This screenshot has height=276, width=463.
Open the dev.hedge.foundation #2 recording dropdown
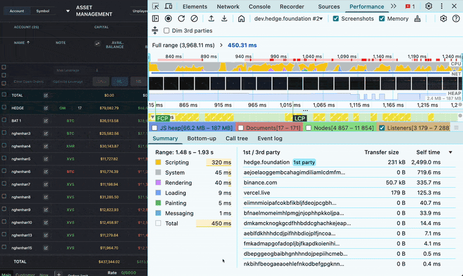point(288,19)
